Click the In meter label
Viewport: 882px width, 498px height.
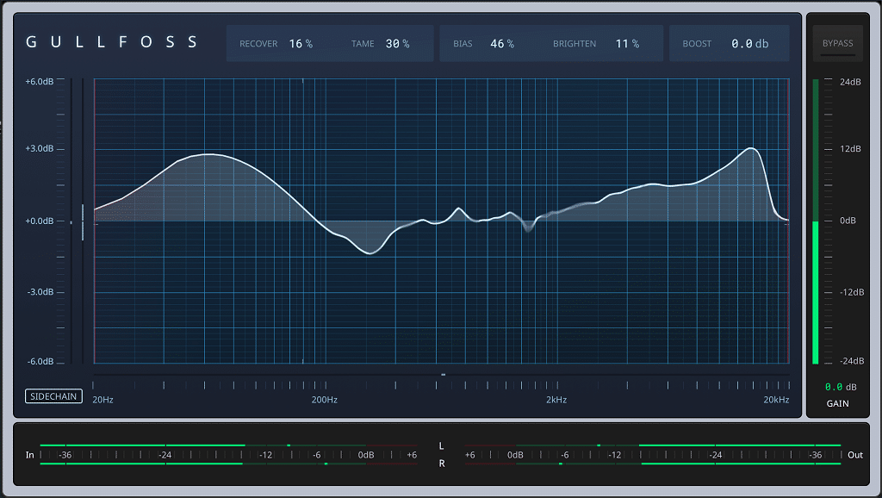click(x=30, y=455)
